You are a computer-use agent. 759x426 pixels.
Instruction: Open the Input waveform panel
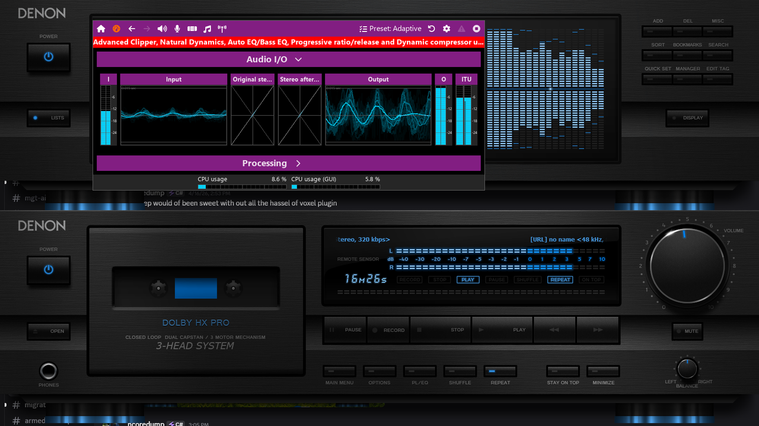174,110
